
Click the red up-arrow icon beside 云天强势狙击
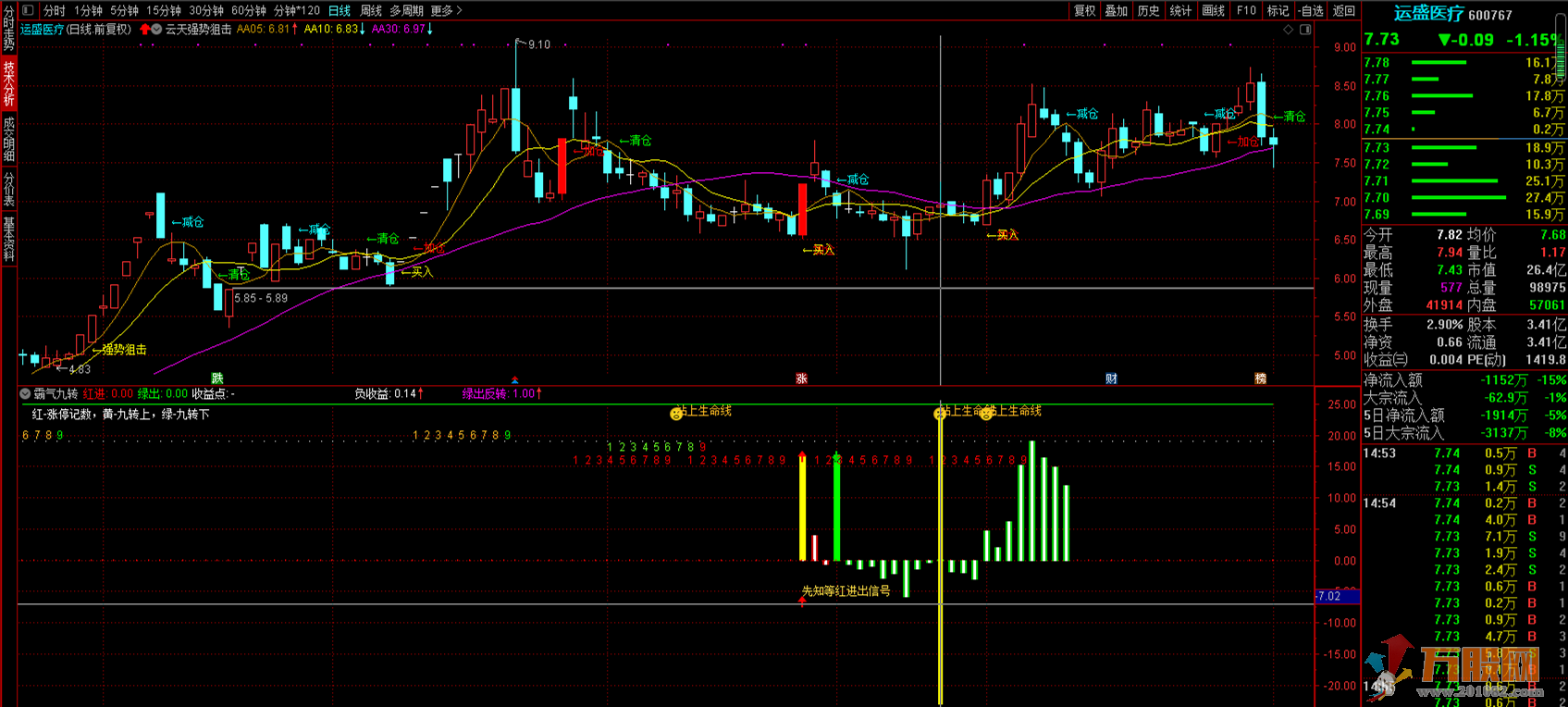tap(144, 30)
